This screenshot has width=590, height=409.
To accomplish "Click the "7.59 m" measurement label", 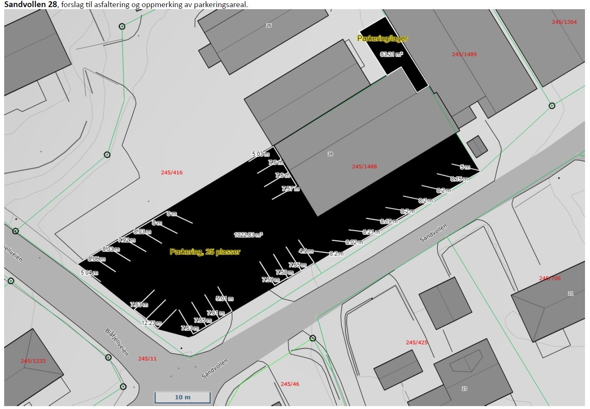I will click(271, 280).
